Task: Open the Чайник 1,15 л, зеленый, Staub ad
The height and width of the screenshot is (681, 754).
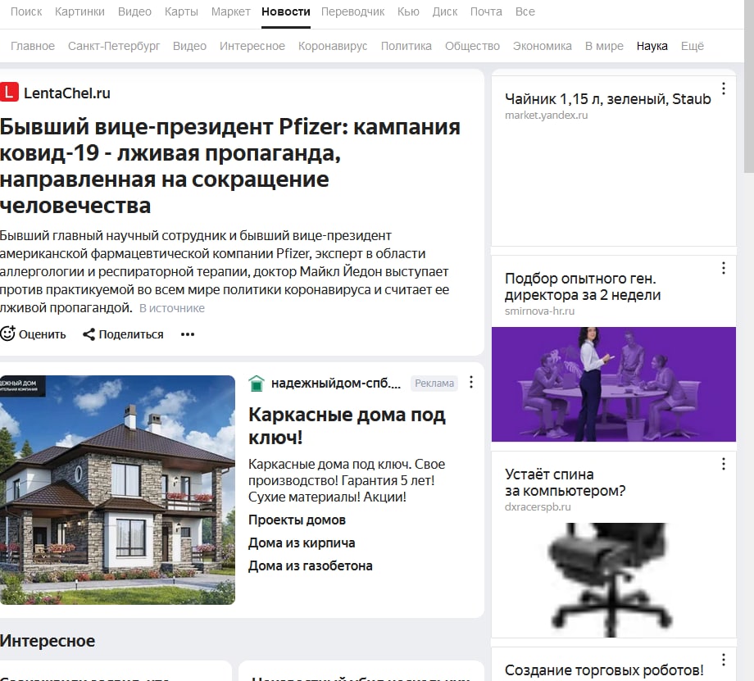Action: coord(608,99)
